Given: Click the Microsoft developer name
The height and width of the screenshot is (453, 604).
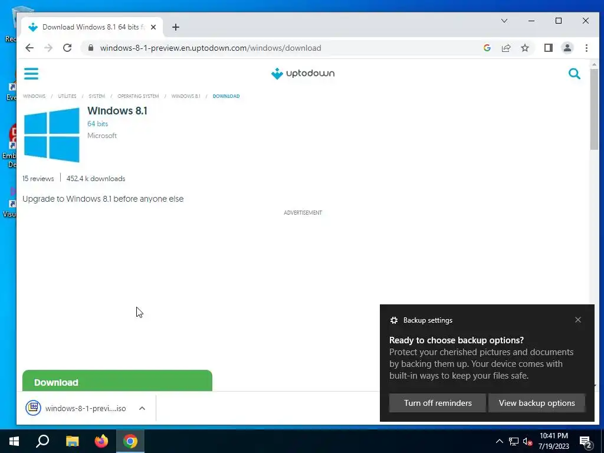Looking at the screenshot, I should (x=101, y=136).
